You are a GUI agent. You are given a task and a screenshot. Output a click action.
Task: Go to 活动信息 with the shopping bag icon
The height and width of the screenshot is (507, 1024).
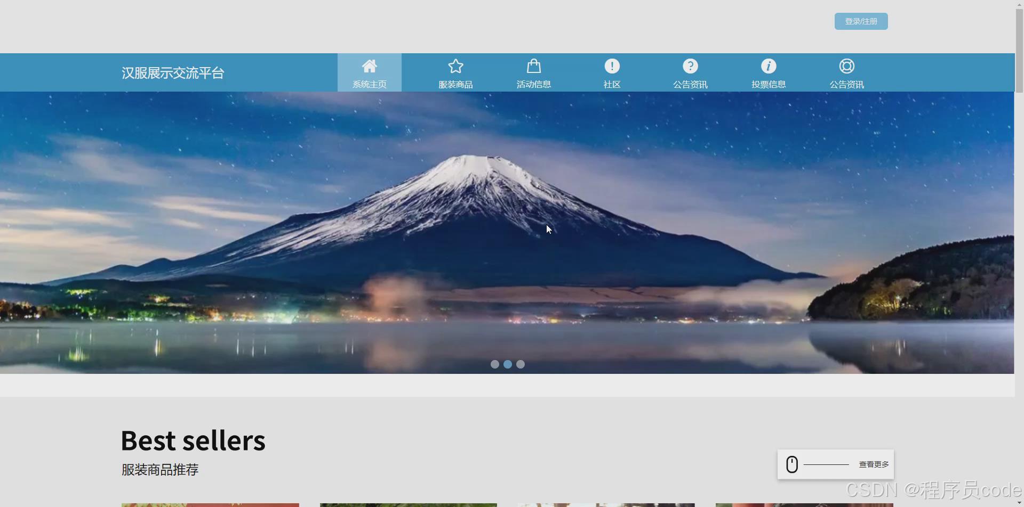(x=533, y=72)
